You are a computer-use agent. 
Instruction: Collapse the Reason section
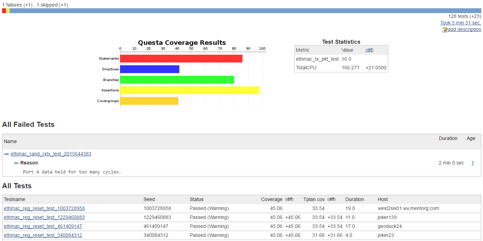(x=16, y=163)
